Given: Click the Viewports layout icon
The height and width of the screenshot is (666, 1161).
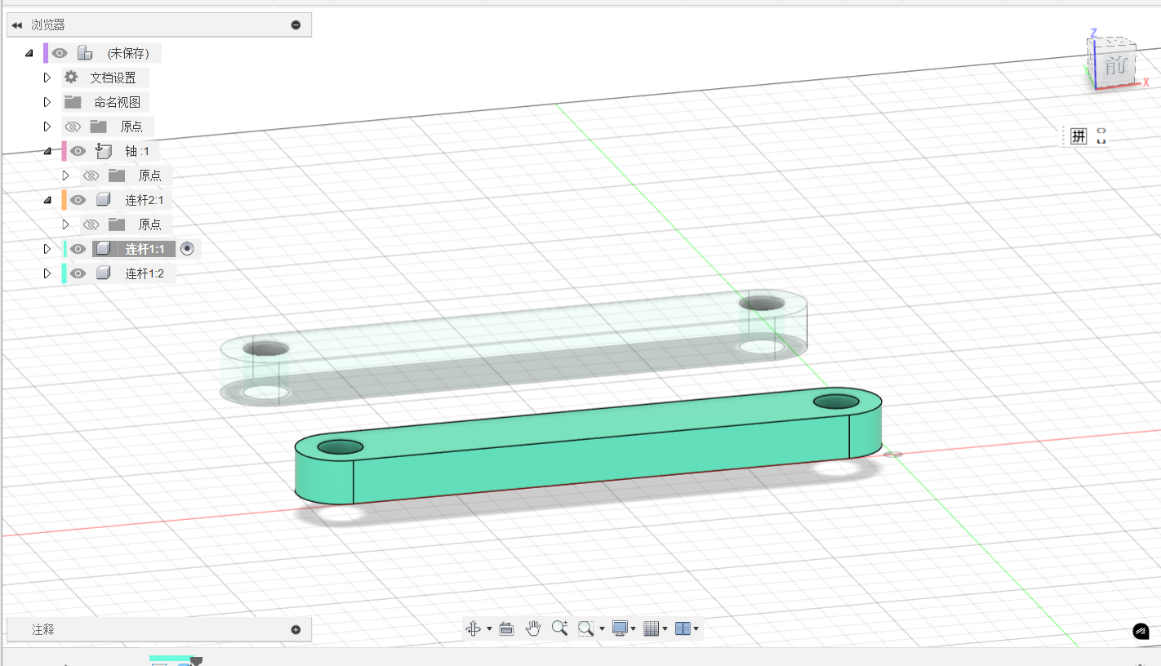Looking at the screenshot, I should [683, 628].
